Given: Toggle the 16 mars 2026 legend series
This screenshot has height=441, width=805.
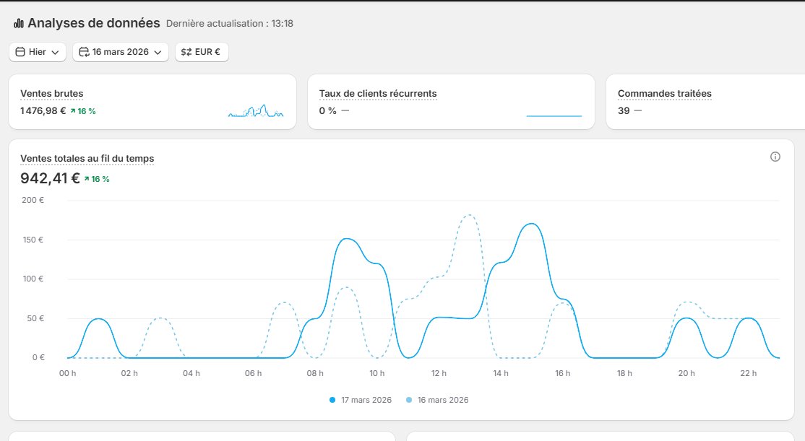Looking at the screenshot, I should point(437,400).
